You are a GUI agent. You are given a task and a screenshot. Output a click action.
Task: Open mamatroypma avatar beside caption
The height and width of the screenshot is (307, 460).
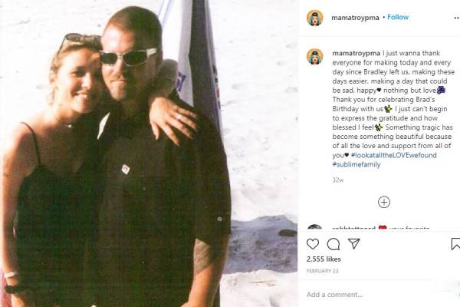click(x=315, y=56)
